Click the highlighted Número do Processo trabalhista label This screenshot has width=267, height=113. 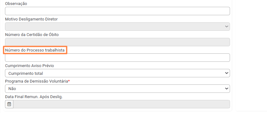35,50
